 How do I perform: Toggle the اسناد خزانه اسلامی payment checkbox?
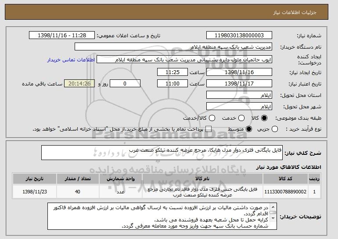click(x=209, y=129)
